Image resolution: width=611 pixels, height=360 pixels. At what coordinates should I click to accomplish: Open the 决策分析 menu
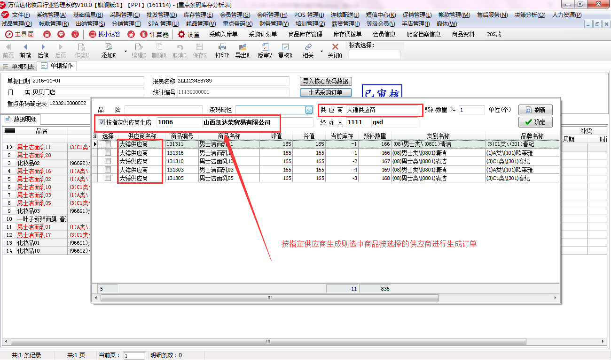[530, 15]
